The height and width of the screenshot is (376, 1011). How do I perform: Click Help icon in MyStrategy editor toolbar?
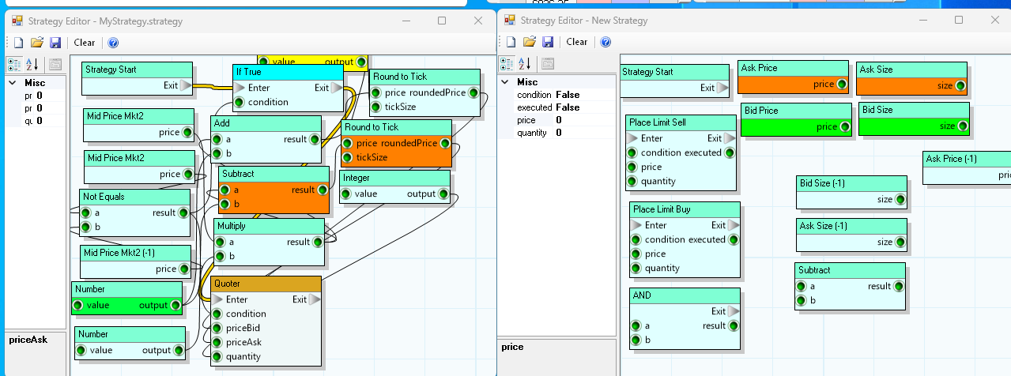pos(113,43)
